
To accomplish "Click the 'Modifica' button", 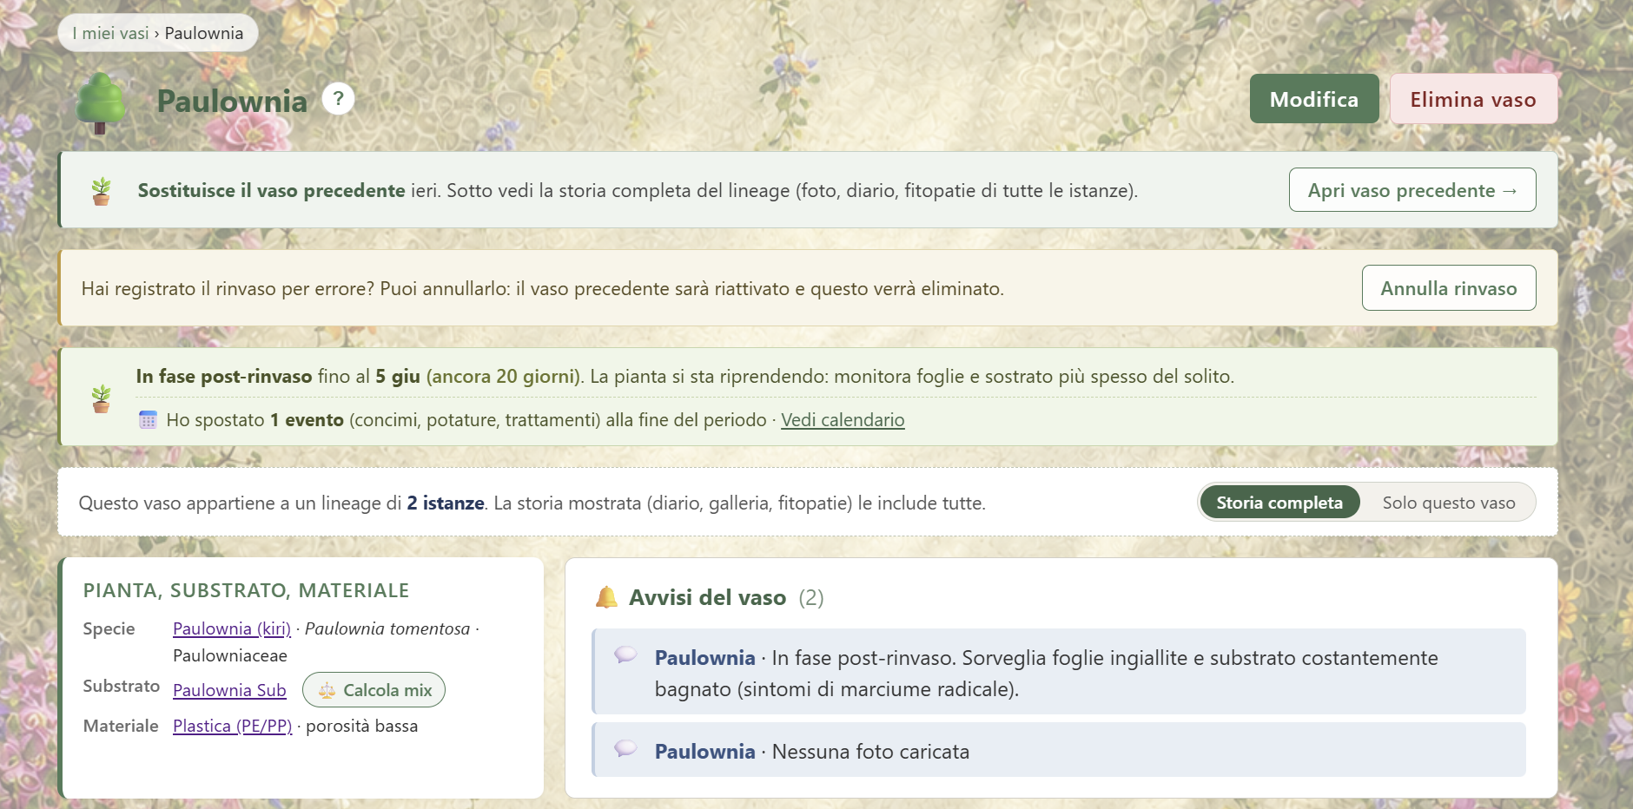I will [1314, 99].
